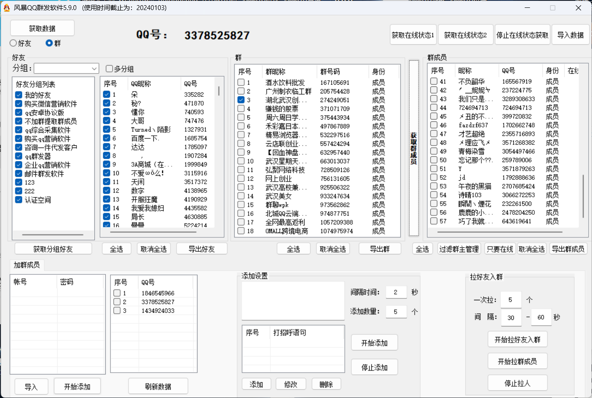Click the 导入 button under account list
This screenshot has width=592, height=398.
[31, 387]
